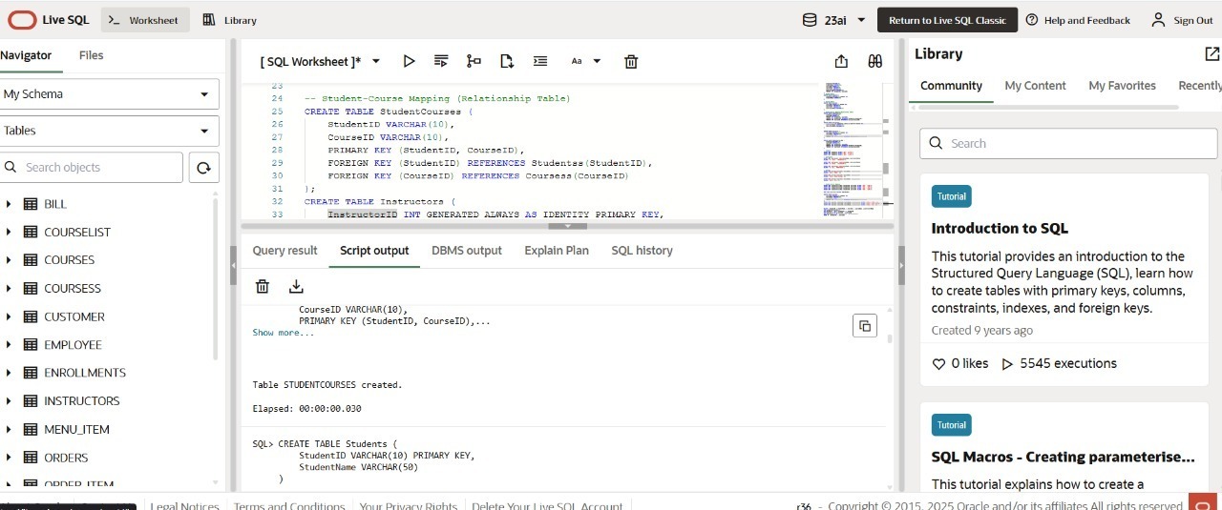The image size is (1222, 510).
Task: Download the script output
Action: pos(296,286)
